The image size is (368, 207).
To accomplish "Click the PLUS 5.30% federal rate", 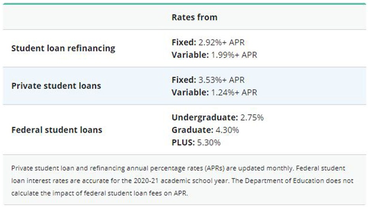I will (x=196, y=142).
